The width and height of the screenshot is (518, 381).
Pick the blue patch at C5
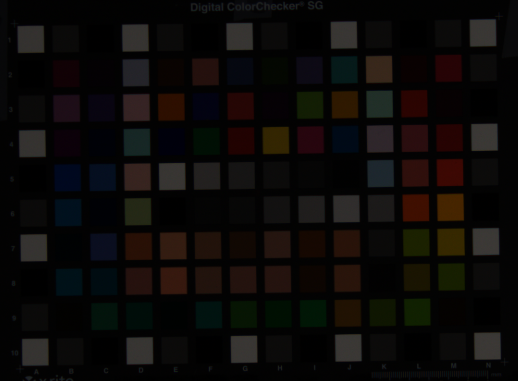[103, 177]
